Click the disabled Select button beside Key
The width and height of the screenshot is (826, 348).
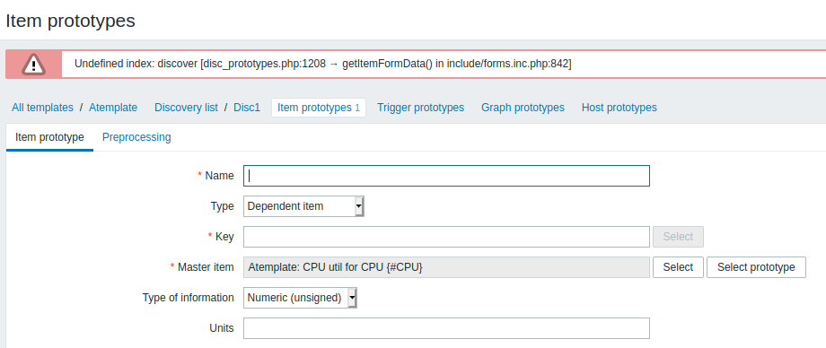point(678,237)
